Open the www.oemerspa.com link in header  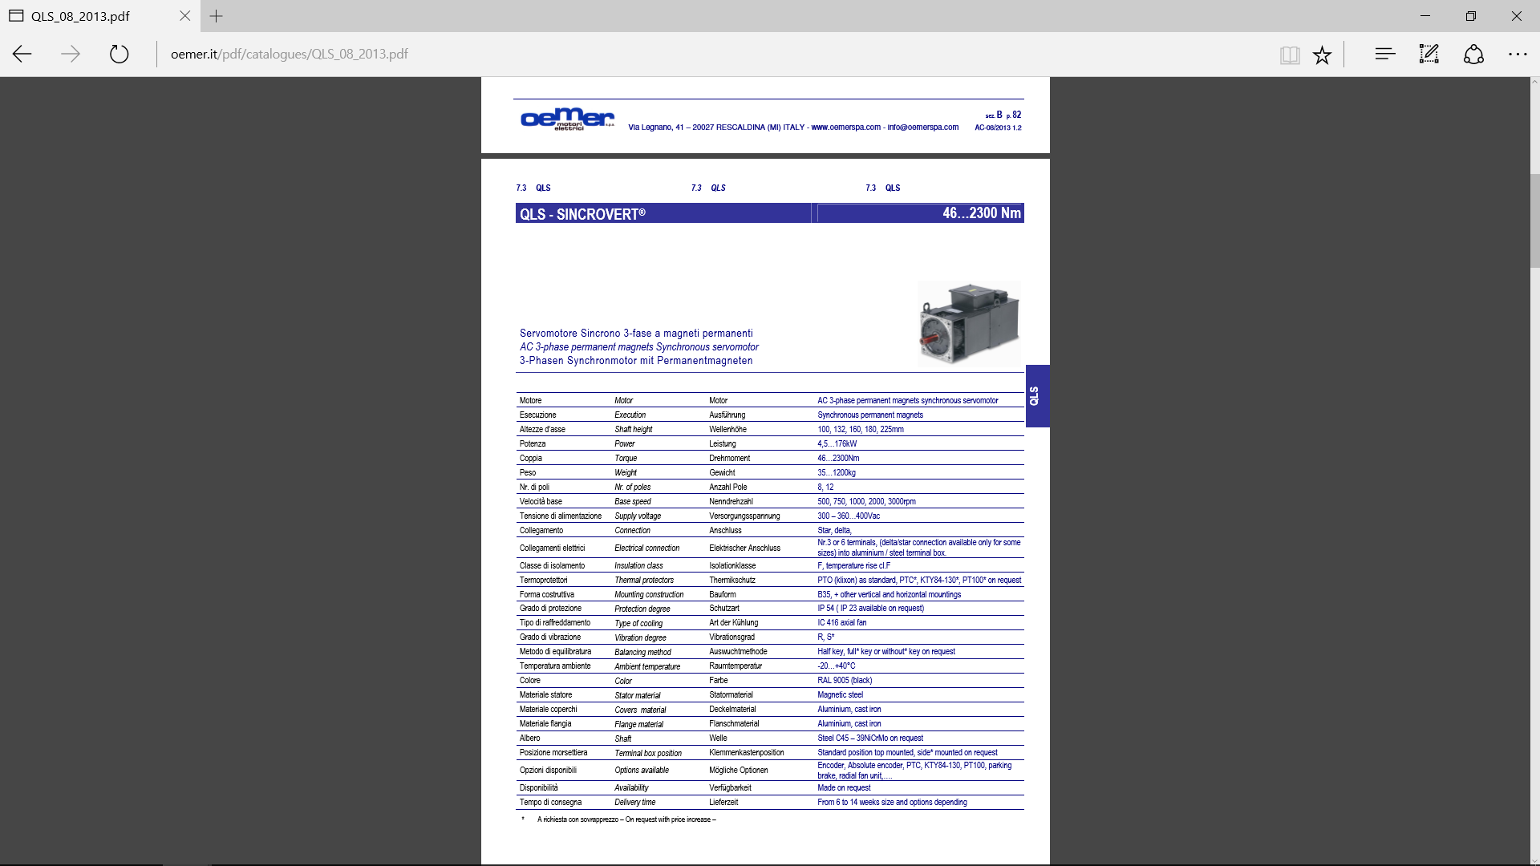(x=845, y=127)
